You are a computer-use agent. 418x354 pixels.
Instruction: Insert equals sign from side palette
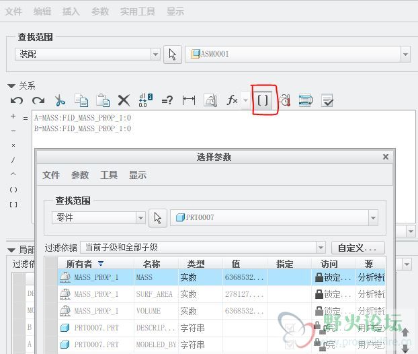[x=26, y=118]
